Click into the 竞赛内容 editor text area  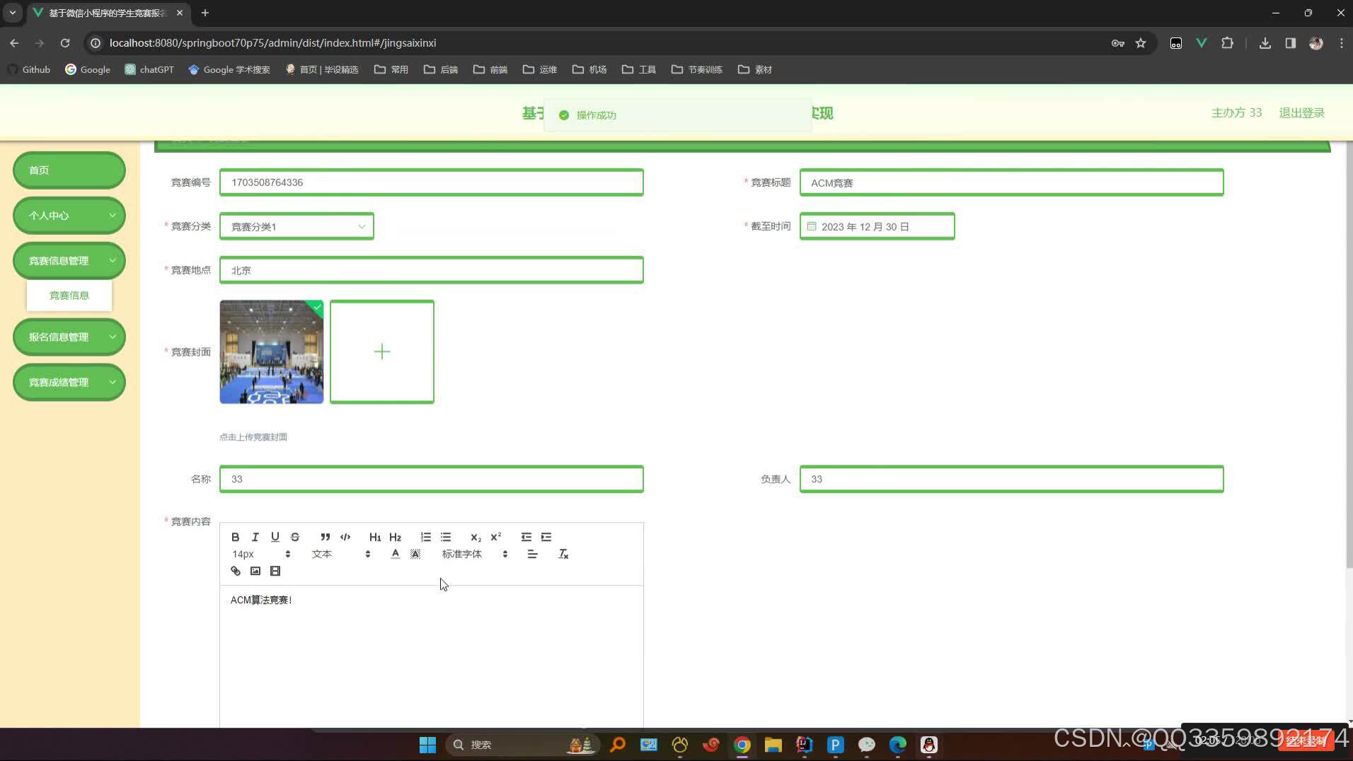(432, 656)
